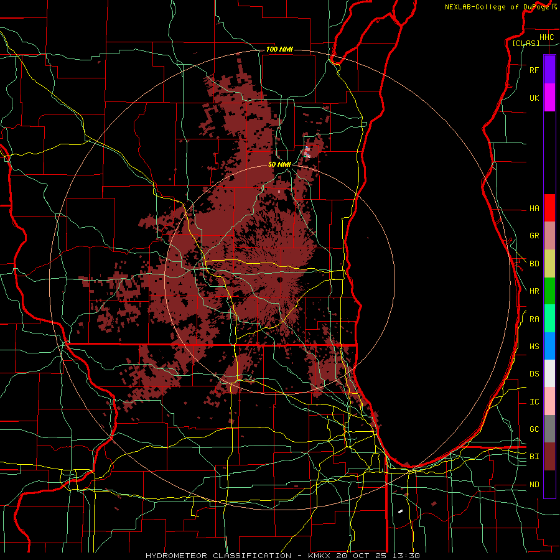Screen dimensions: 560x560
Task: Click the DS white legend swatch
Action: tap(549, 373)
